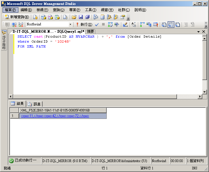Select the 結果 results tab
The width and height of the screenshot is (209, 172).
coord(17,103)
